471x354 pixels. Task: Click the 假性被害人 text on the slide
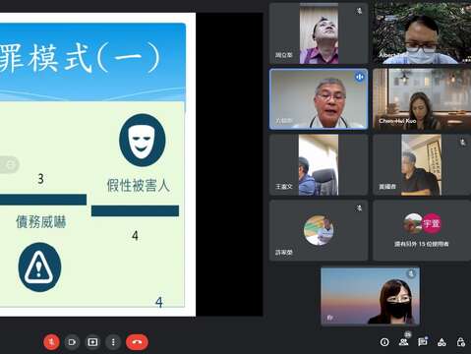[x=138, y=186]
